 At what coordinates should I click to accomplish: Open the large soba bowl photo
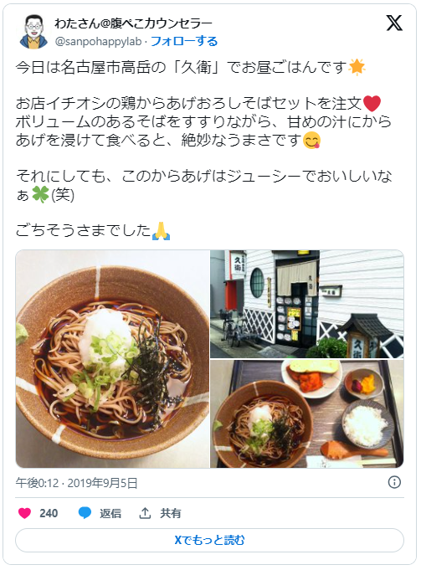point(112,359)
